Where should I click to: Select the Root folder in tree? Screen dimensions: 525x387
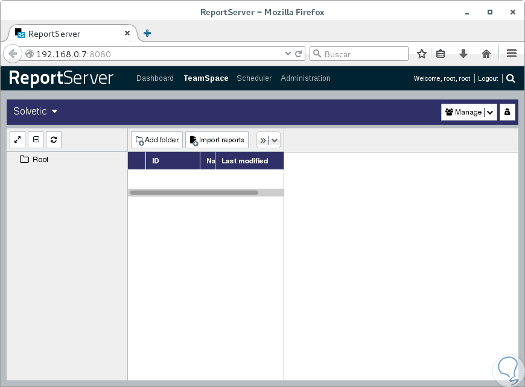point(34,160)
